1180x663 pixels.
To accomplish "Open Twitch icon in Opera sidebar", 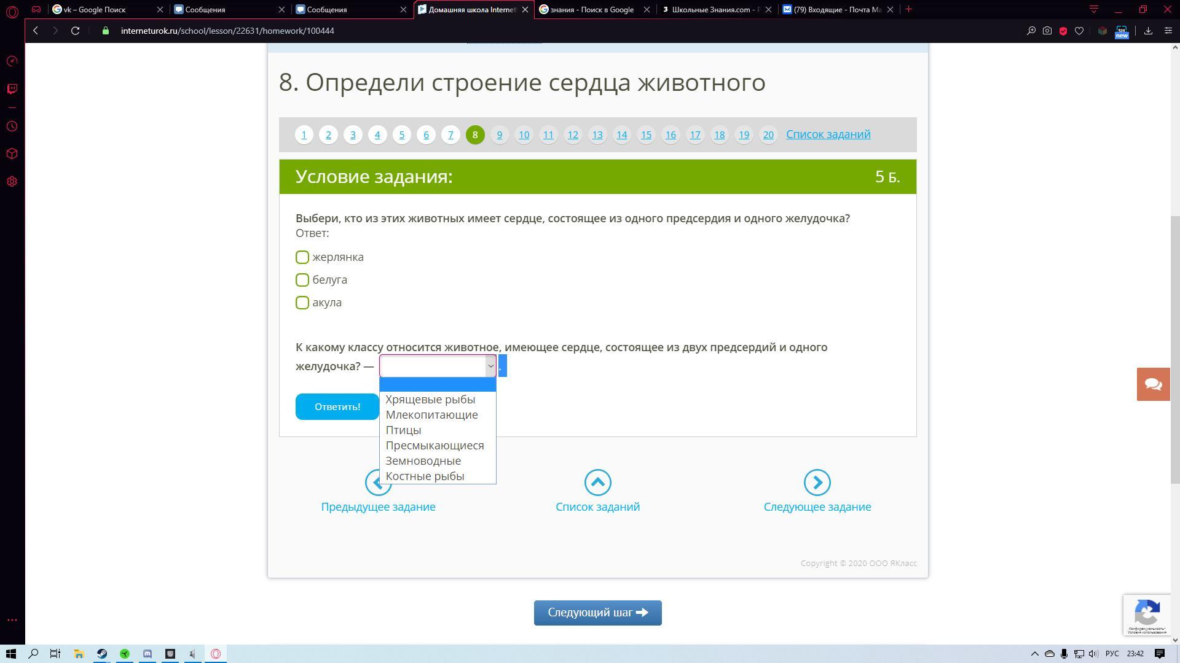I will click(12, 89).
